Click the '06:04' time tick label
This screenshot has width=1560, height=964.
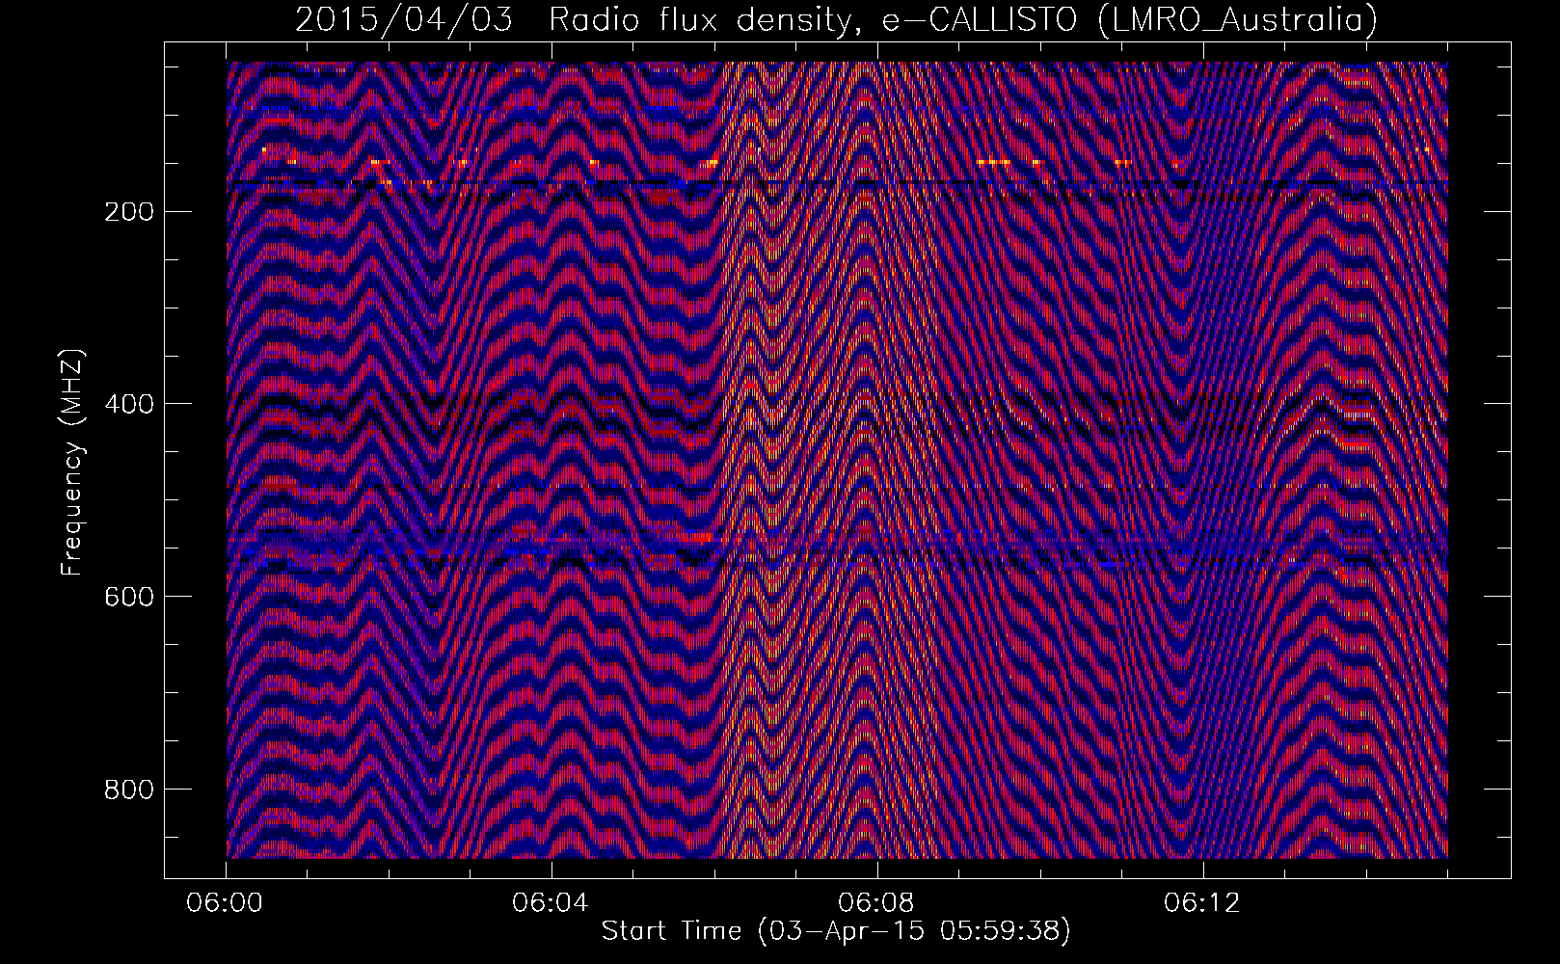(x=551, y=903)
